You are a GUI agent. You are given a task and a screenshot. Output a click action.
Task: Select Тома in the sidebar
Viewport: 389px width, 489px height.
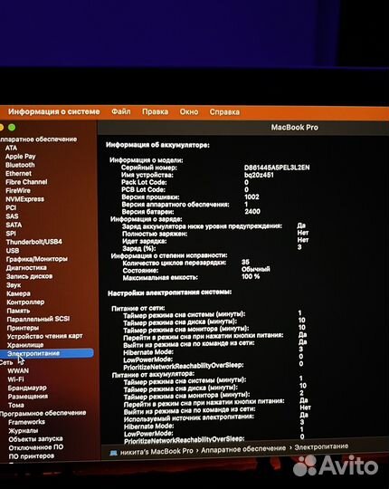pos(16,405)
